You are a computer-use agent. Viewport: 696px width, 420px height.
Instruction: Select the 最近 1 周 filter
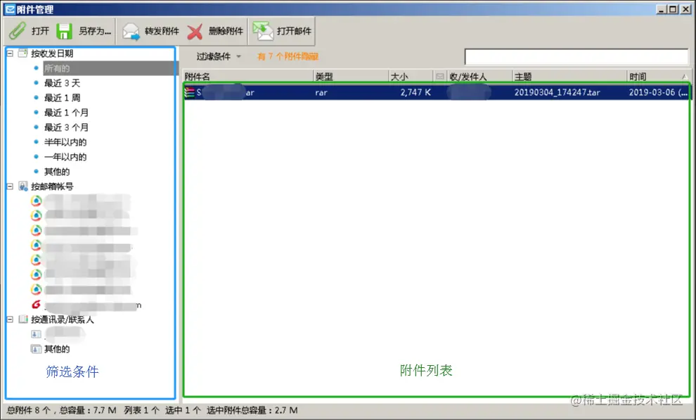[x=62, y=98]
